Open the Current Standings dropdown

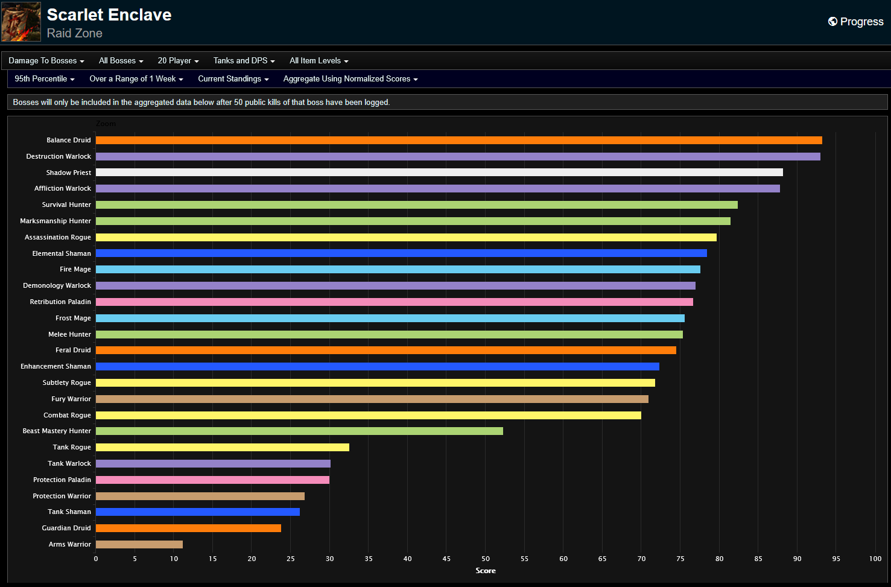233,79
